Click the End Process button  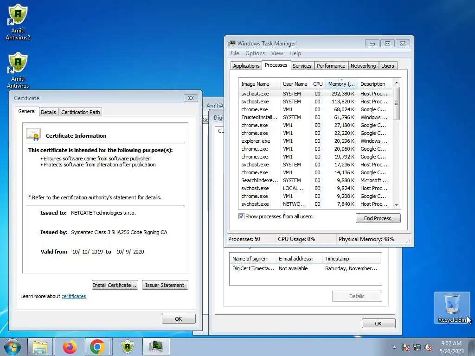point(378,218)
